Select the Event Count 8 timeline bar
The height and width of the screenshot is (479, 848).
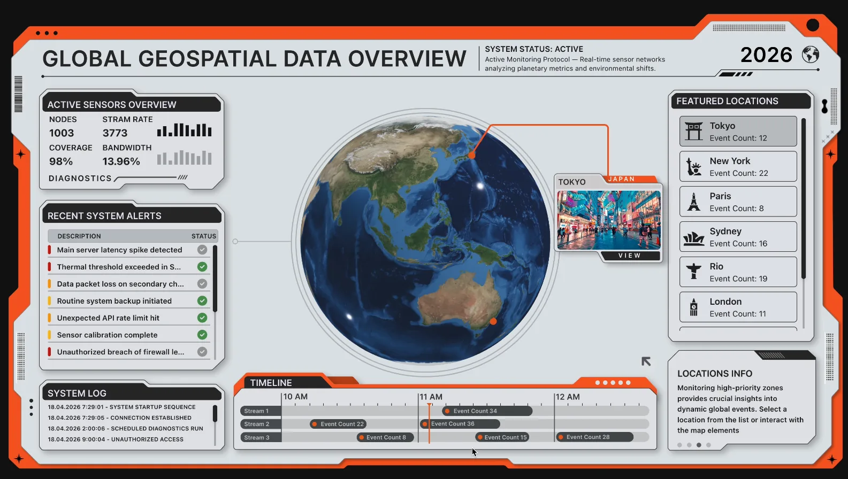385,437
